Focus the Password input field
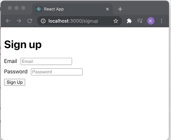This screenshot has width=171, height=140. [x=57, y=72]
